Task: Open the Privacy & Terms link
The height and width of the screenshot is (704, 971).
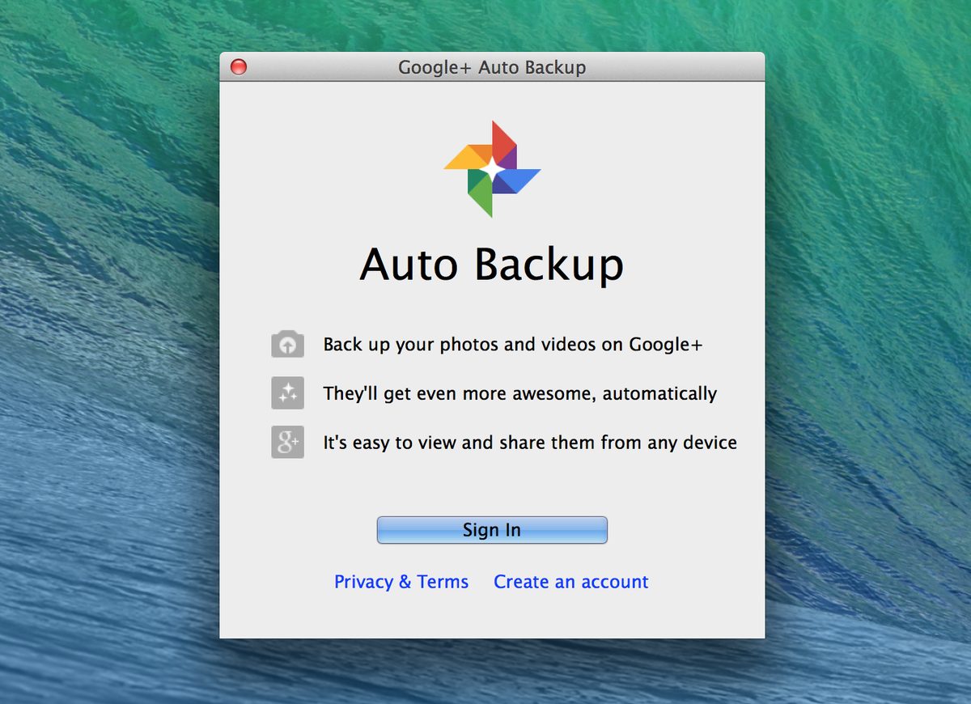Action: 401,582
